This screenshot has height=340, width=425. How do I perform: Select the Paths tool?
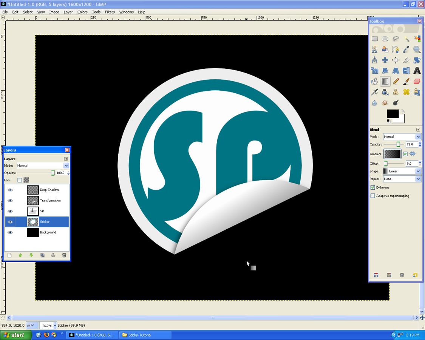pos(396,49)
